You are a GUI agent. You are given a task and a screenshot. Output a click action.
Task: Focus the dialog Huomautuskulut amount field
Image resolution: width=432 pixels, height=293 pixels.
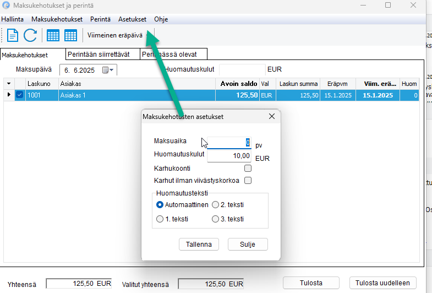(x=229, y=156)
